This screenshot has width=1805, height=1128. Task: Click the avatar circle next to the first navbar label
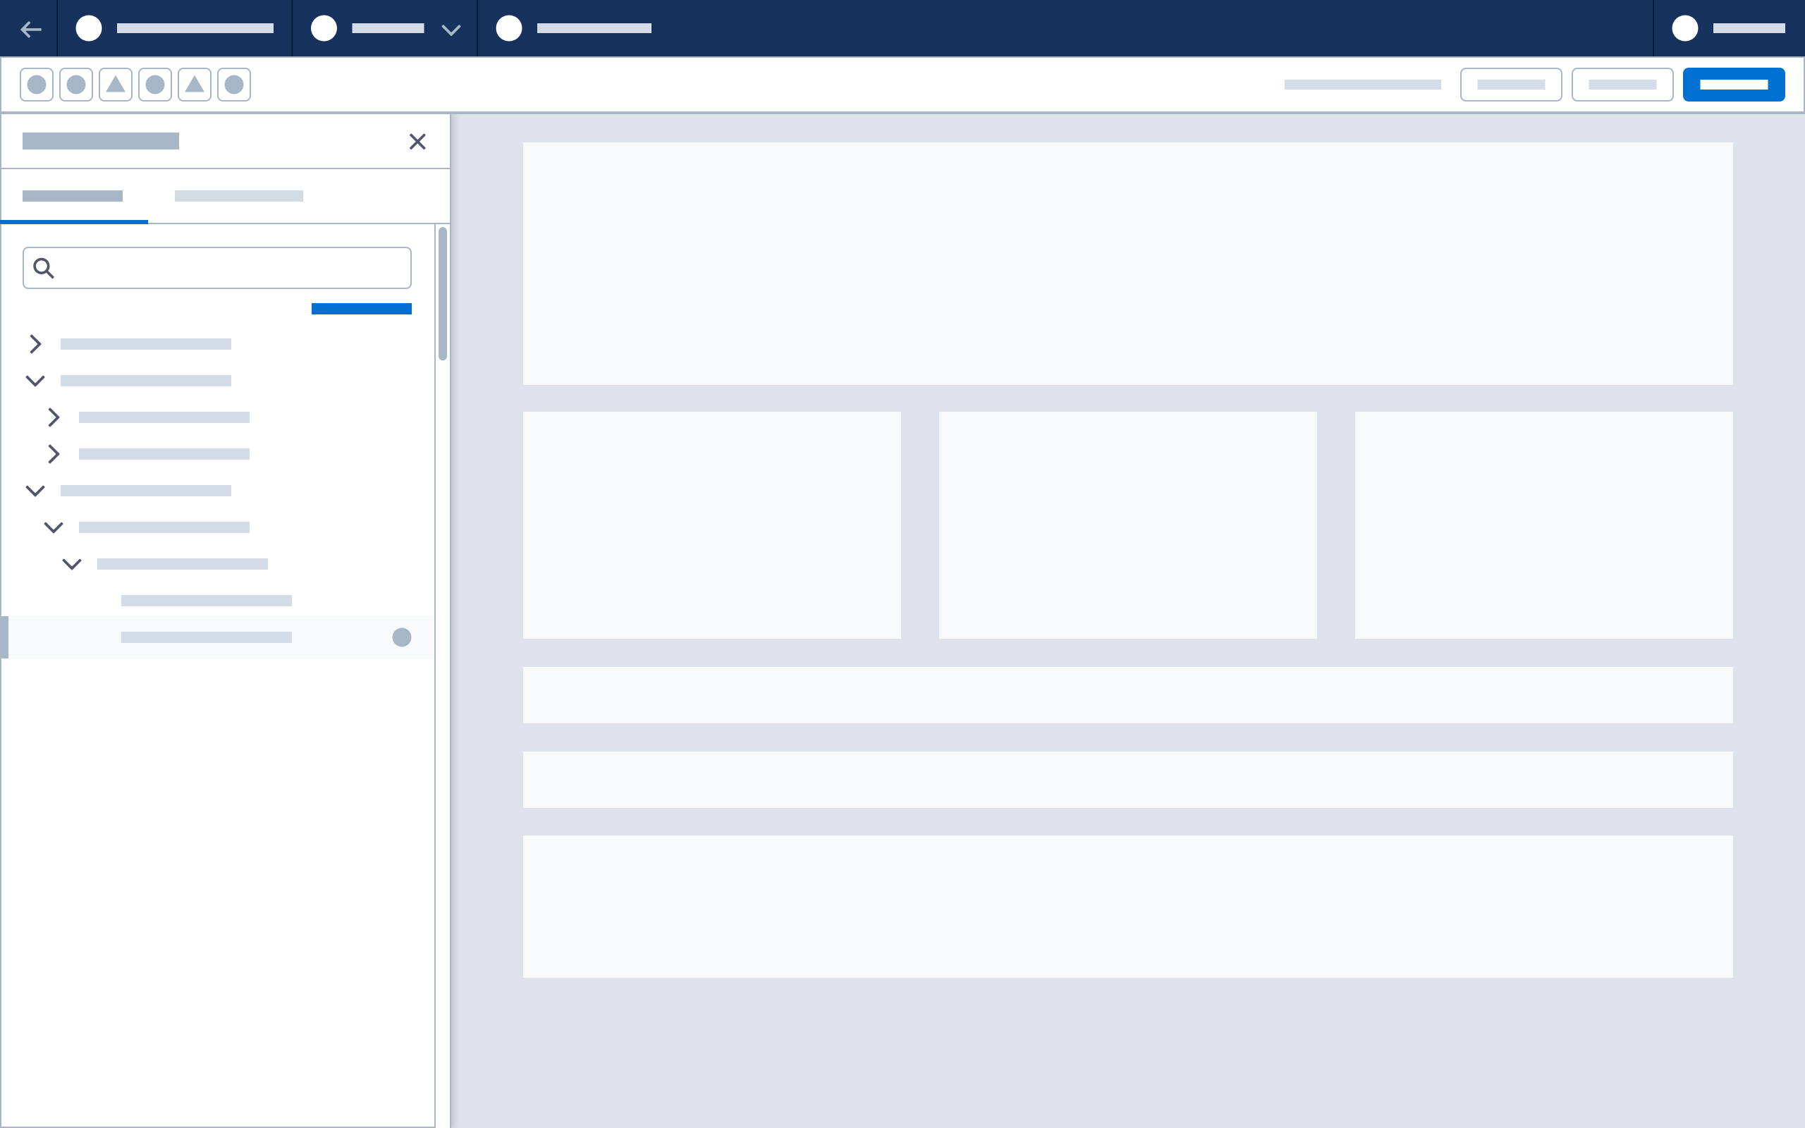point(90,28)
